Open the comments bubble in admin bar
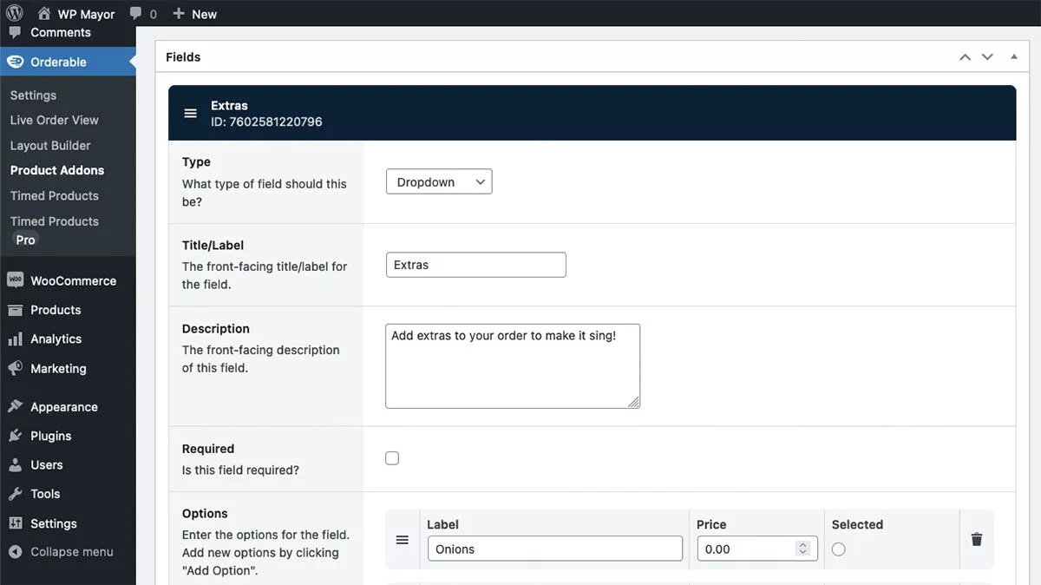Screen dimensions: 1041x585 [x=135, y=14]
